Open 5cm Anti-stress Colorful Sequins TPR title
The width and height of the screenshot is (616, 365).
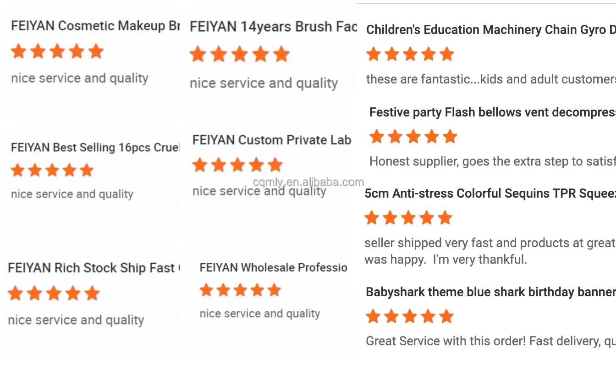tap(490, 194)
